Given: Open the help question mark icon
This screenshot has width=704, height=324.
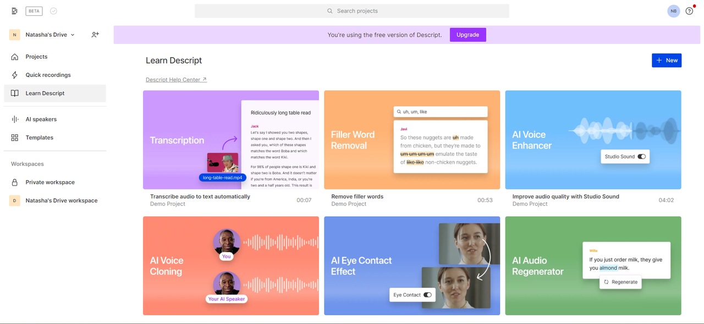Looking at the screenshot, I should pos(689,11).
